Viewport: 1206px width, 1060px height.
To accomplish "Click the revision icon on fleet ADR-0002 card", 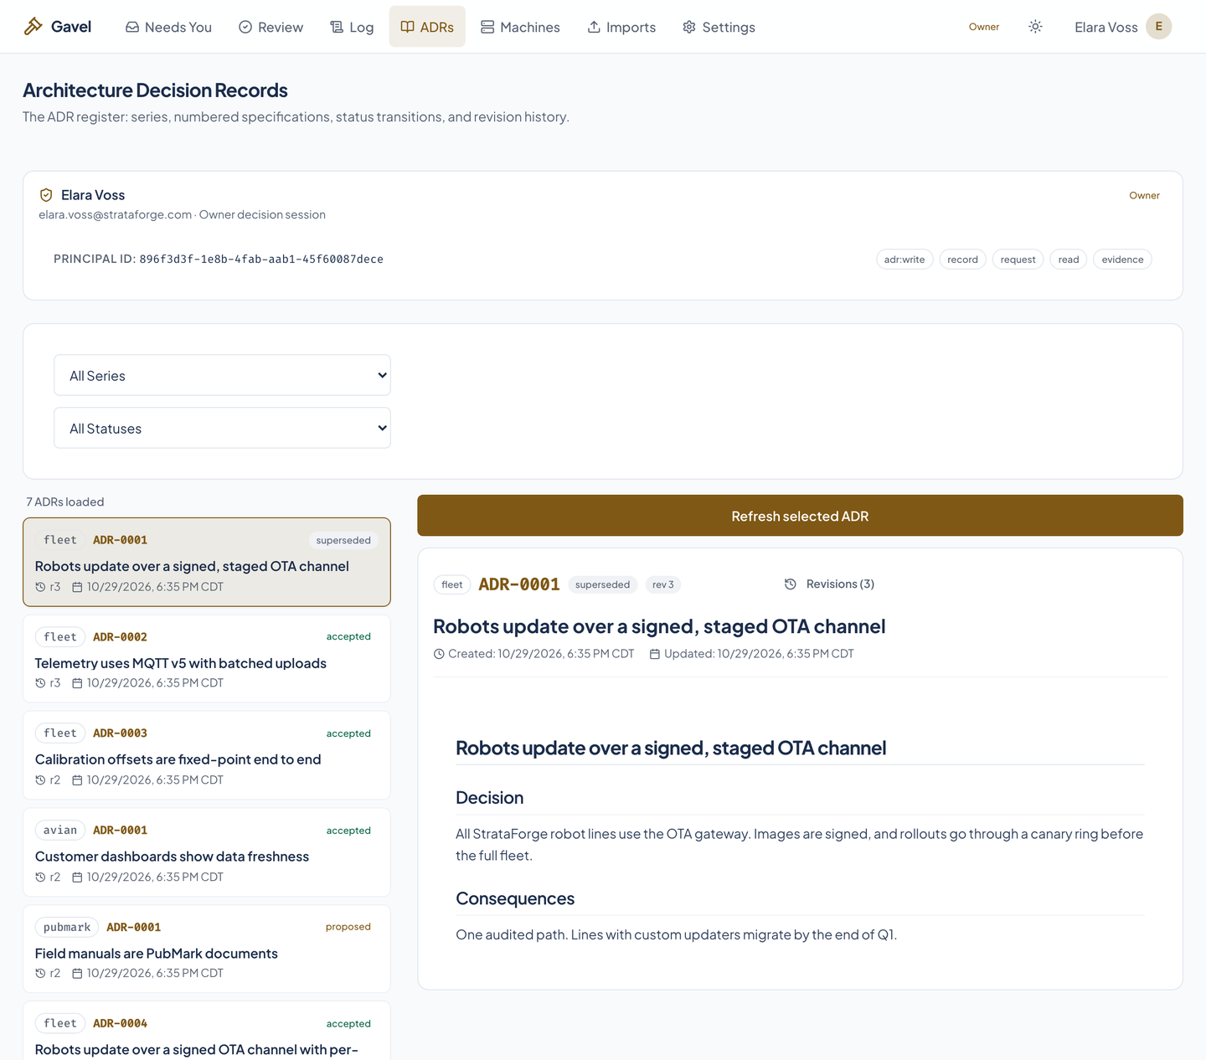I will (x=40, y=683).
